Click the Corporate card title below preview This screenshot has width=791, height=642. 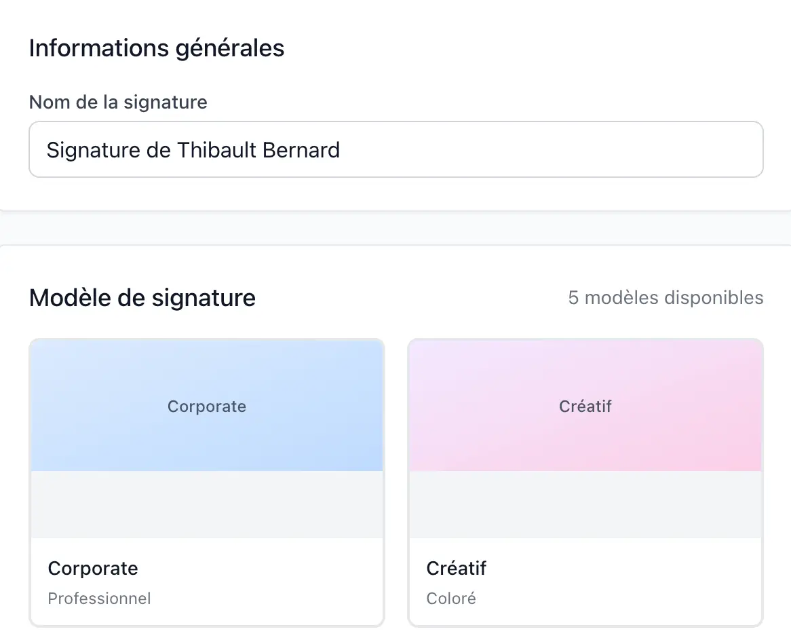(93, 568)
